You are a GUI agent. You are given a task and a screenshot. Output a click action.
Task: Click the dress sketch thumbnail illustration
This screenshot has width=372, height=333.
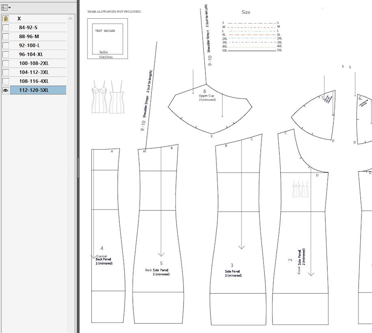pos(107,97)
